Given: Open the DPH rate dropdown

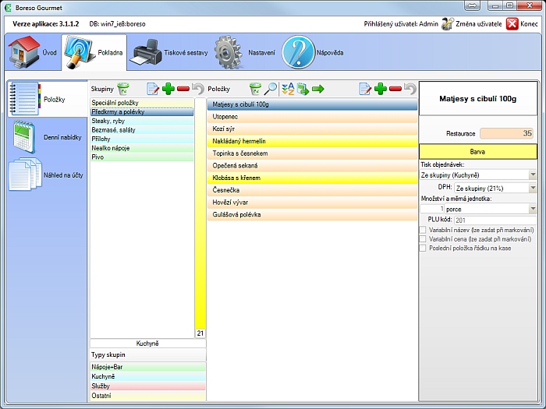Looking at the screenshot, I should tap(533, 188).
